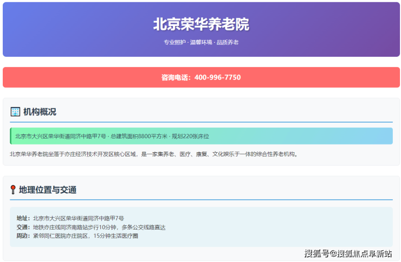This screenshot has width=401, height=262.
Task: Click the building icon beside 机构概况
Action: (x=15, y=112)
